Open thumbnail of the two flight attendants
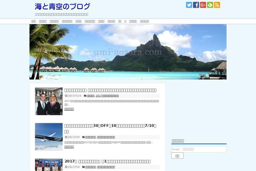This screenshot has width=256, height=171. [x=49, y=101]
